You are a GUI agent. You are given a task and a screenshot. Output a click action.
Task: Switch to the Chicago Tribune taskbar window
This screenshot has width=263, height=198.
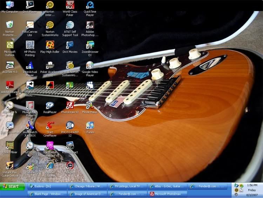click(x=87, y=186)
